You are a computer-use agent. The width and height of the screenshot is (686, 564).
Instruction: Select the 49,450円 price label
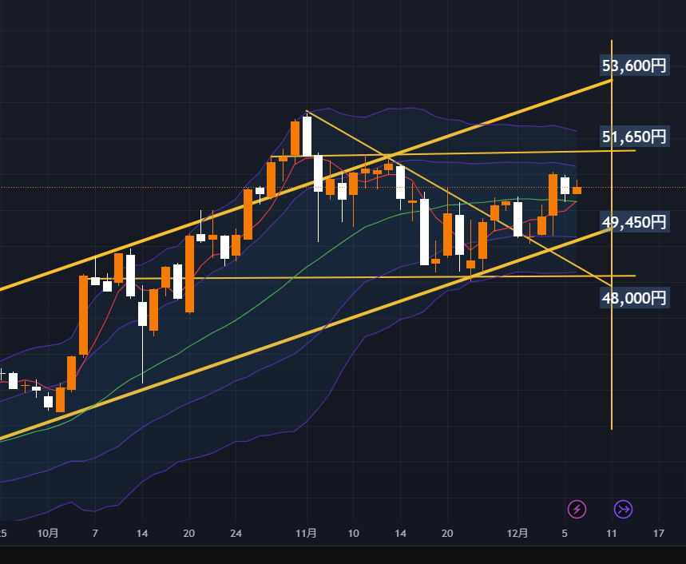pos(634,222)
